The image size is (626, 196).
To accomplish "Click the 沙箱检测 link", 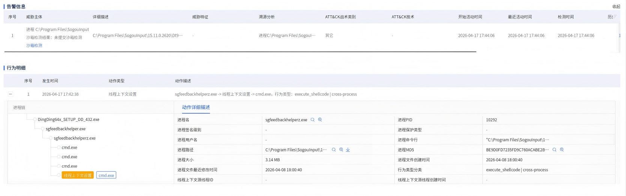I will (x=34, y=45).
